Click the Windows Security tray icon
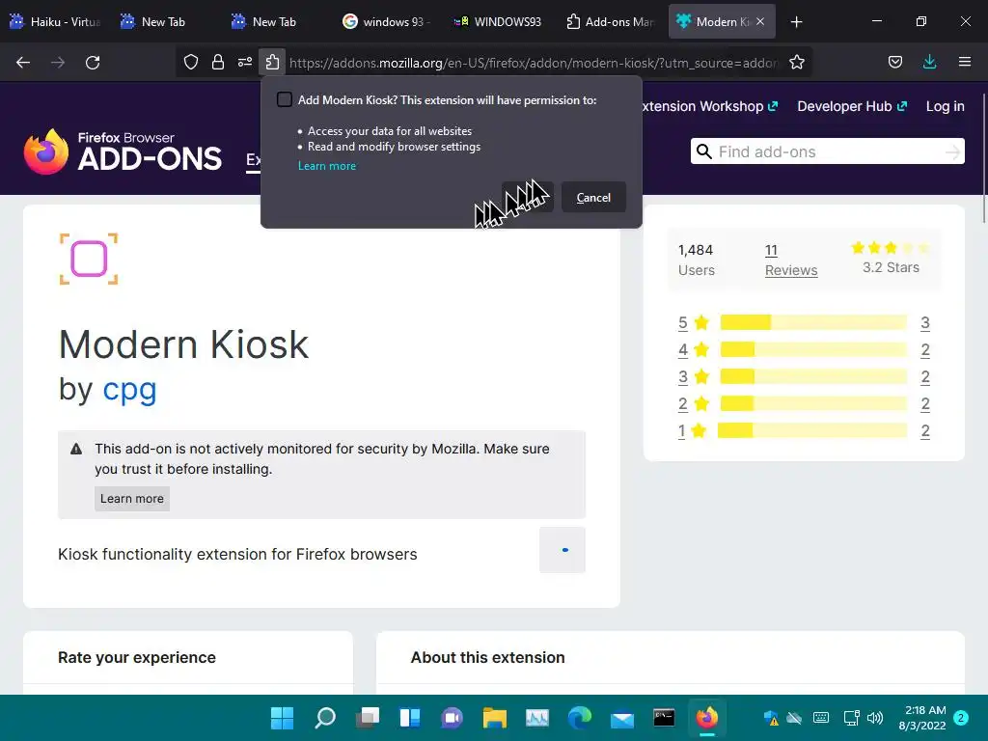 click(x=771, y=718)
